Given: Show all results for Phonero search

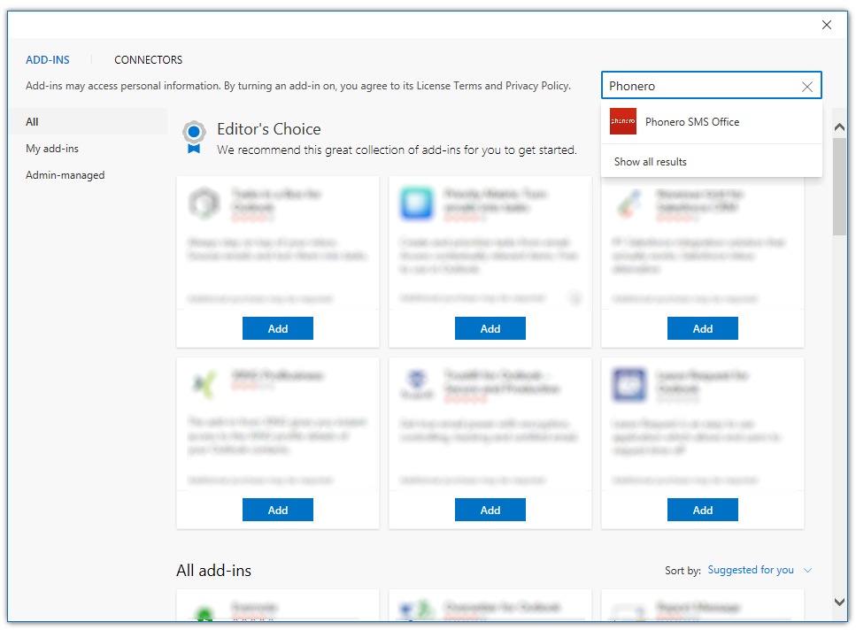Looking at the screenshot, I should 651,162.
